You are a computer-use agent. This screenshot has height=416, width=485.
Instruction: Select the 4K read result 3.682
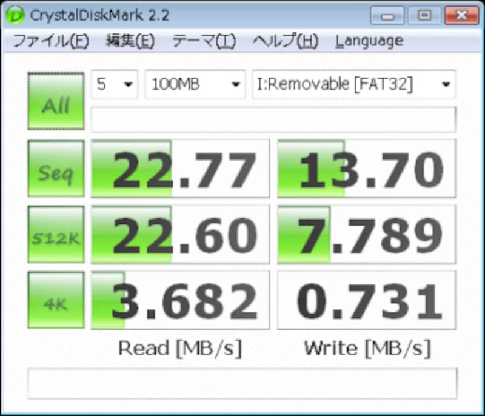coord(179,300)
